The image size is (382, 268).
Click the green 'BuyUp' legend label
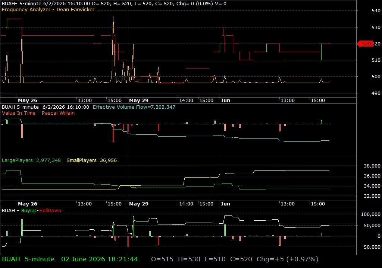pos(29,211)
